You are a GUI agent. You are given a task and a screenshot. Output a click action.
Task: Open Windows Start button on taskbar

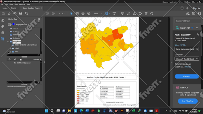click(46, 111)
